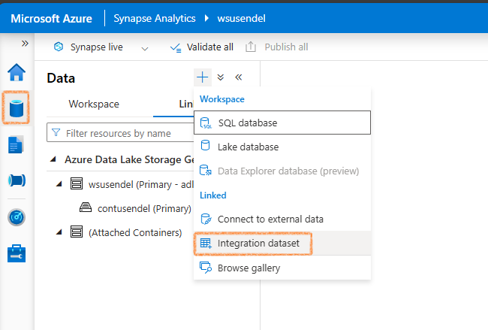Choose Browse gallery from the menu
This screenshot has height=330, width=488.
(282, 268)
